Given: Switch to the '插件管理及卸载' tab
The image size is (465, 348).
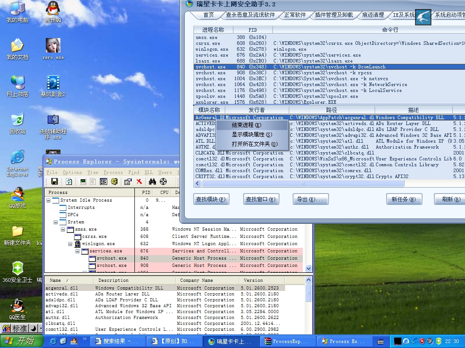Looking at the screenshot, I should [x=334, y=15].
